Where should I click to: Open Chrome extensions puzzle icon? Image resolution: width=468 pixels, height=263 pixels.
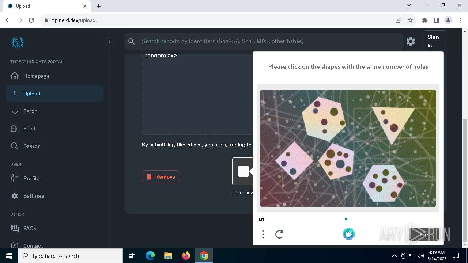tap(424, 20)
